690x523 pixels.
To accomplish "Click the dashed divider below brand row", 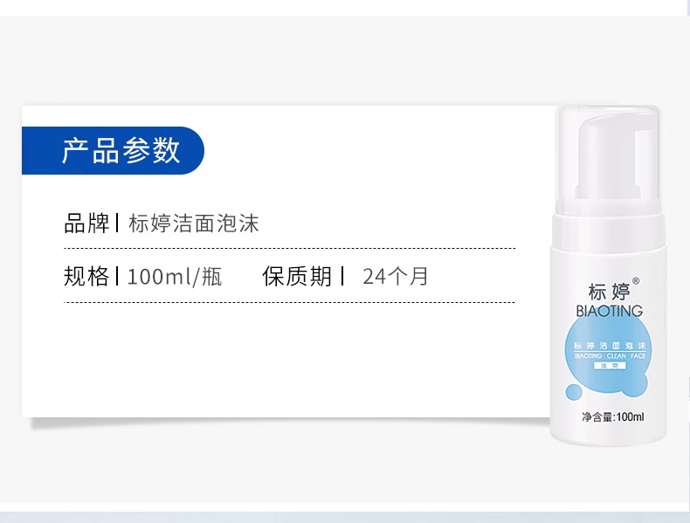I will [290, 249].
